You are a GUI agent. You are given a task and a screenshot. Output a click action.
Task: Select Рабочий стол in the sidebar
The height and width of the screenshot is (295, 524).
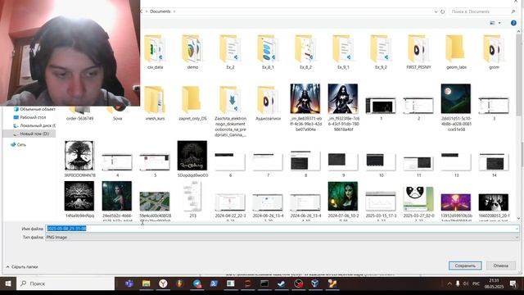[x=29, y=117]
